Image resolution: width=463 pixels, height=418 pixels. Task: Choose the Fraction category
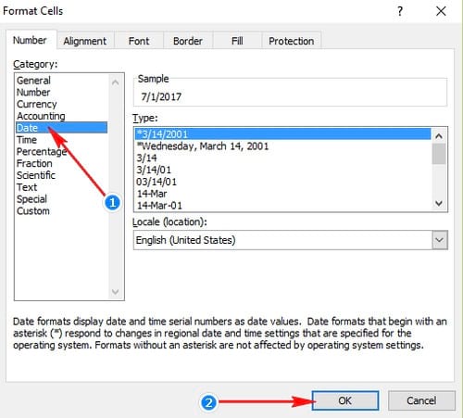(62, 163)
